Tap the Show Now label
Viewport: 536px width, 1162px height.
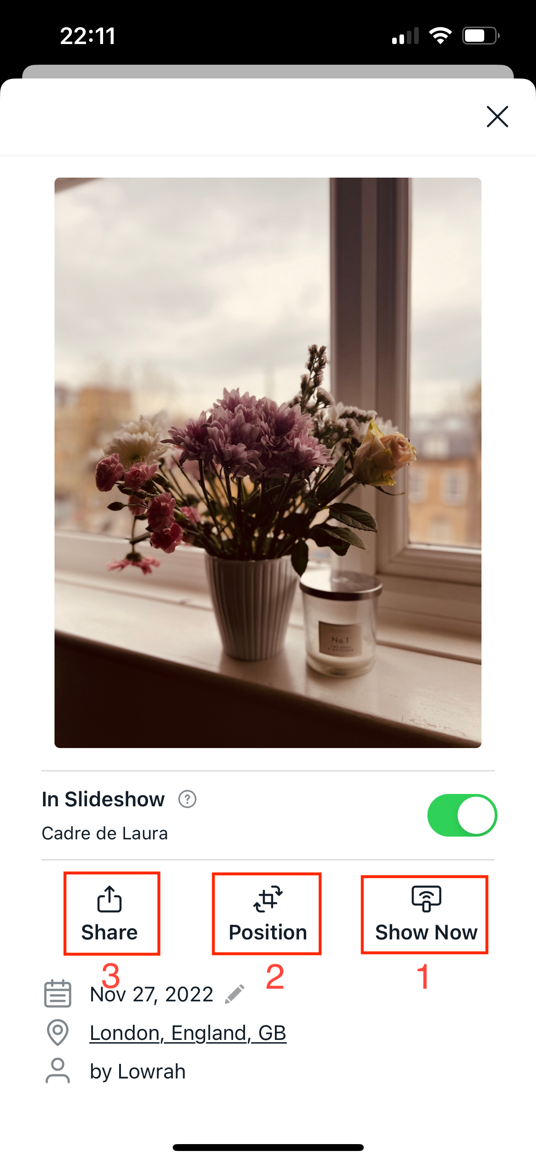pos(426,933)
